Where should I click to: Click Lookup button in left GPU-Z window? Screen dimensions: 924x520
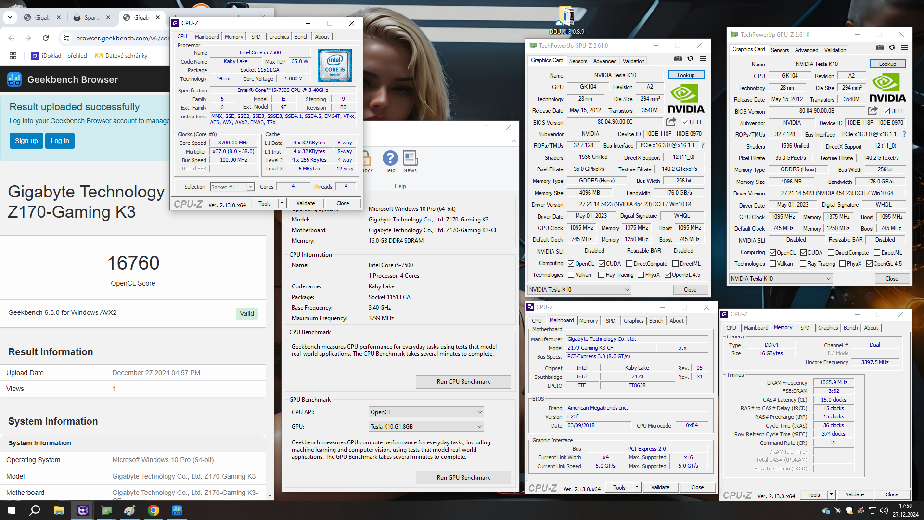coord(686,75)
